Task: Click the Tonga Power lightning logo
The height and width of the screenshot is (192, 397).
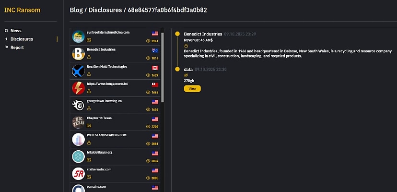Action: (79, 88)
